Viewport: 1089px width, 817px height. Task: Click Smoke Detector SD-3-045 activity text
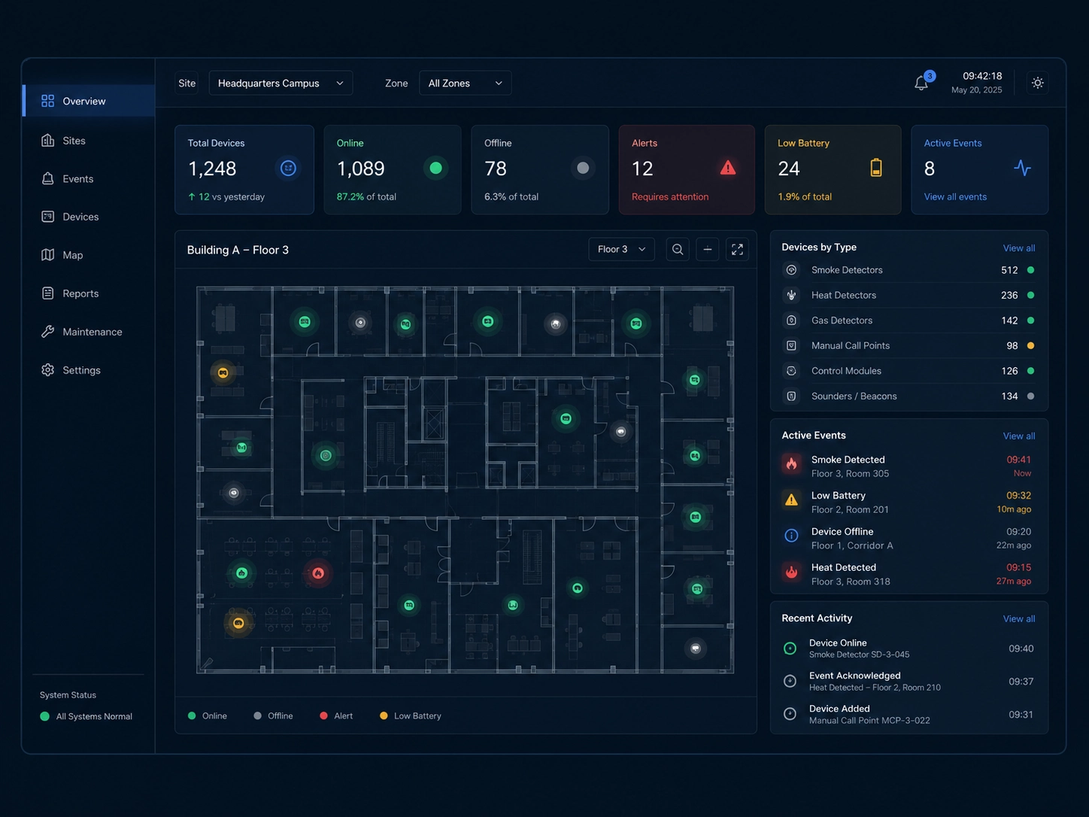click(859, 655)
